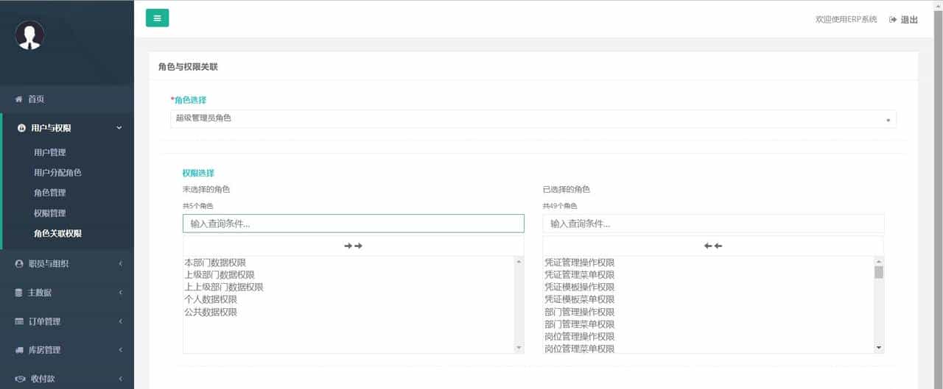The height and width of the screenshot is (389, 943).
Task: Click the 欢迎使用ERP系统 welcome text
Action: coord(846,20)
